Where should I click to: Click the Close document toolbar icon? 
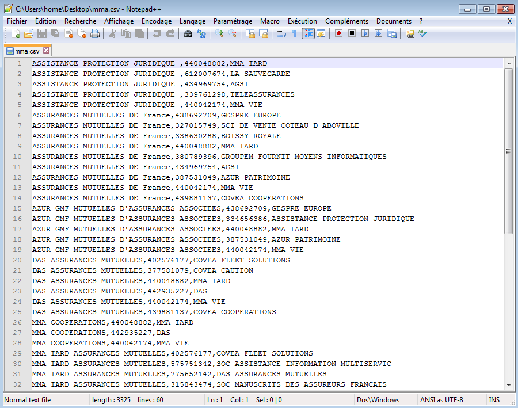coord(68,34)
